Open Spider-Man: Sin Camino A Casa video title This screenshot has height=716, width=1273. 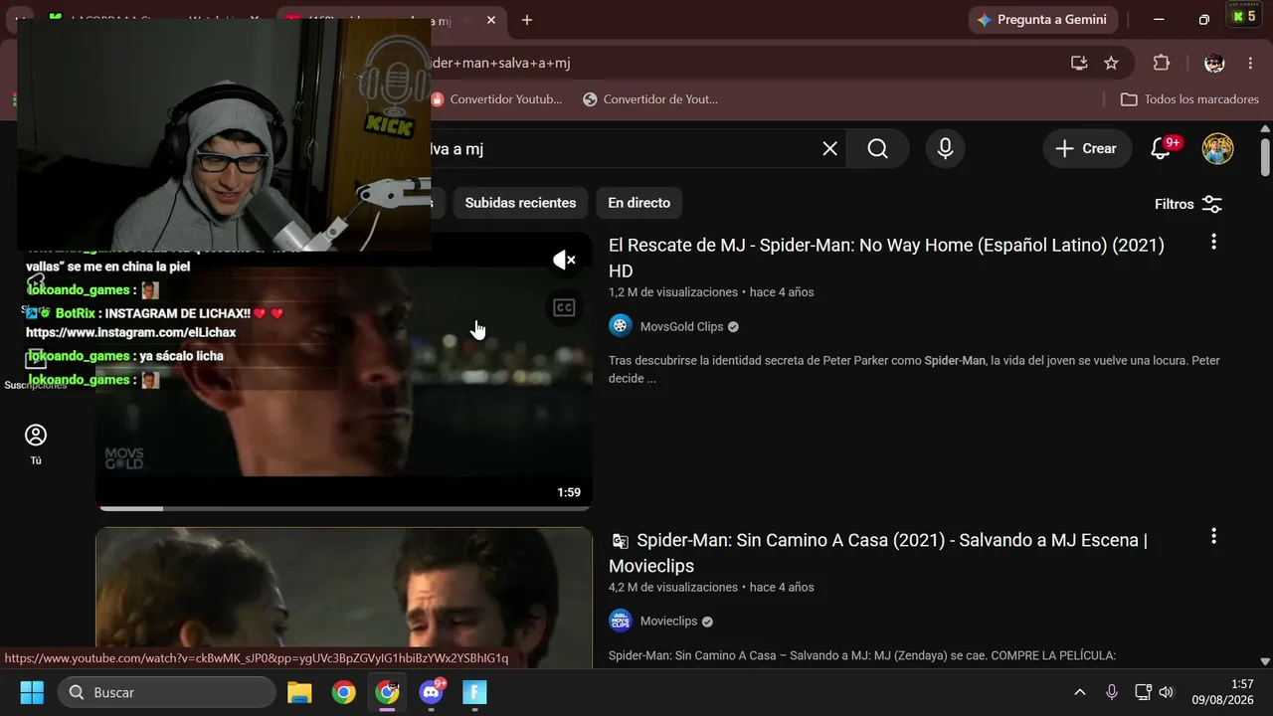point(878,553)
